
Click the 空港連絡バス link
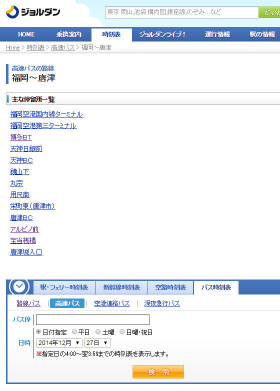(x=111, y=303)
